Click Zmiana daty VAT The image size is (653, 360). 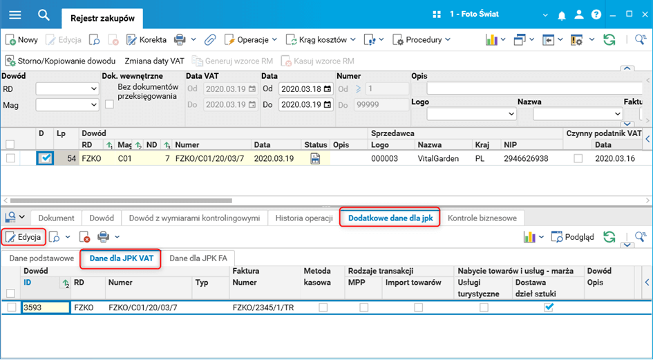click(155, 61)
